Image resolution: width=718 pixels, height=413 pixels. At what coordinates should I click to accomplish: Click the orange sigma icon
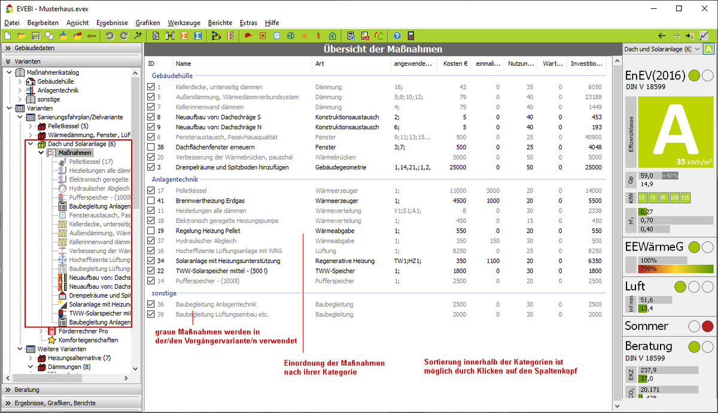pos(184,36)
